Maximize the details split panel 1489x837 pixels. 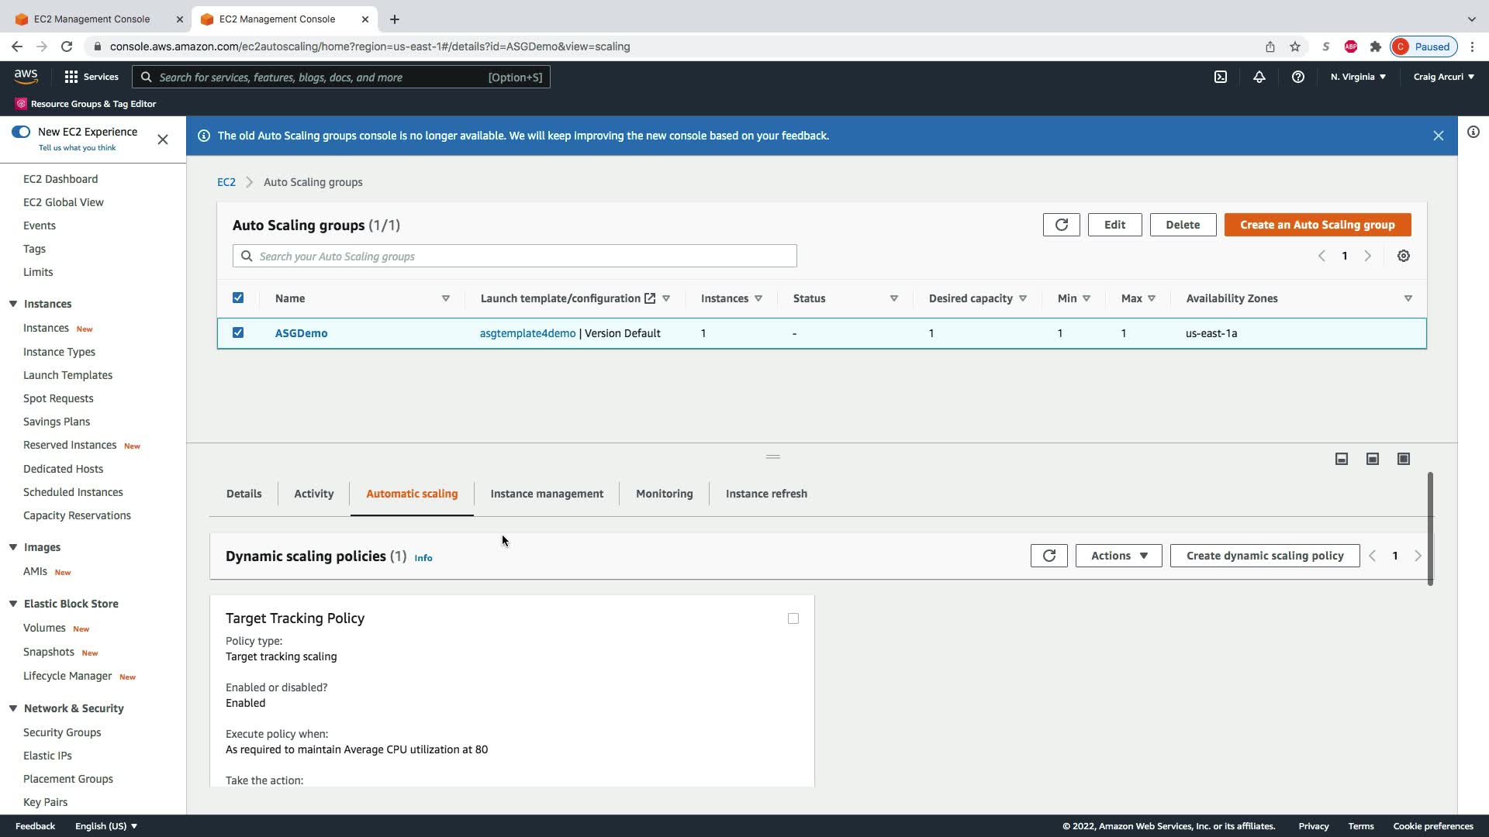(x=1403, y=459)
